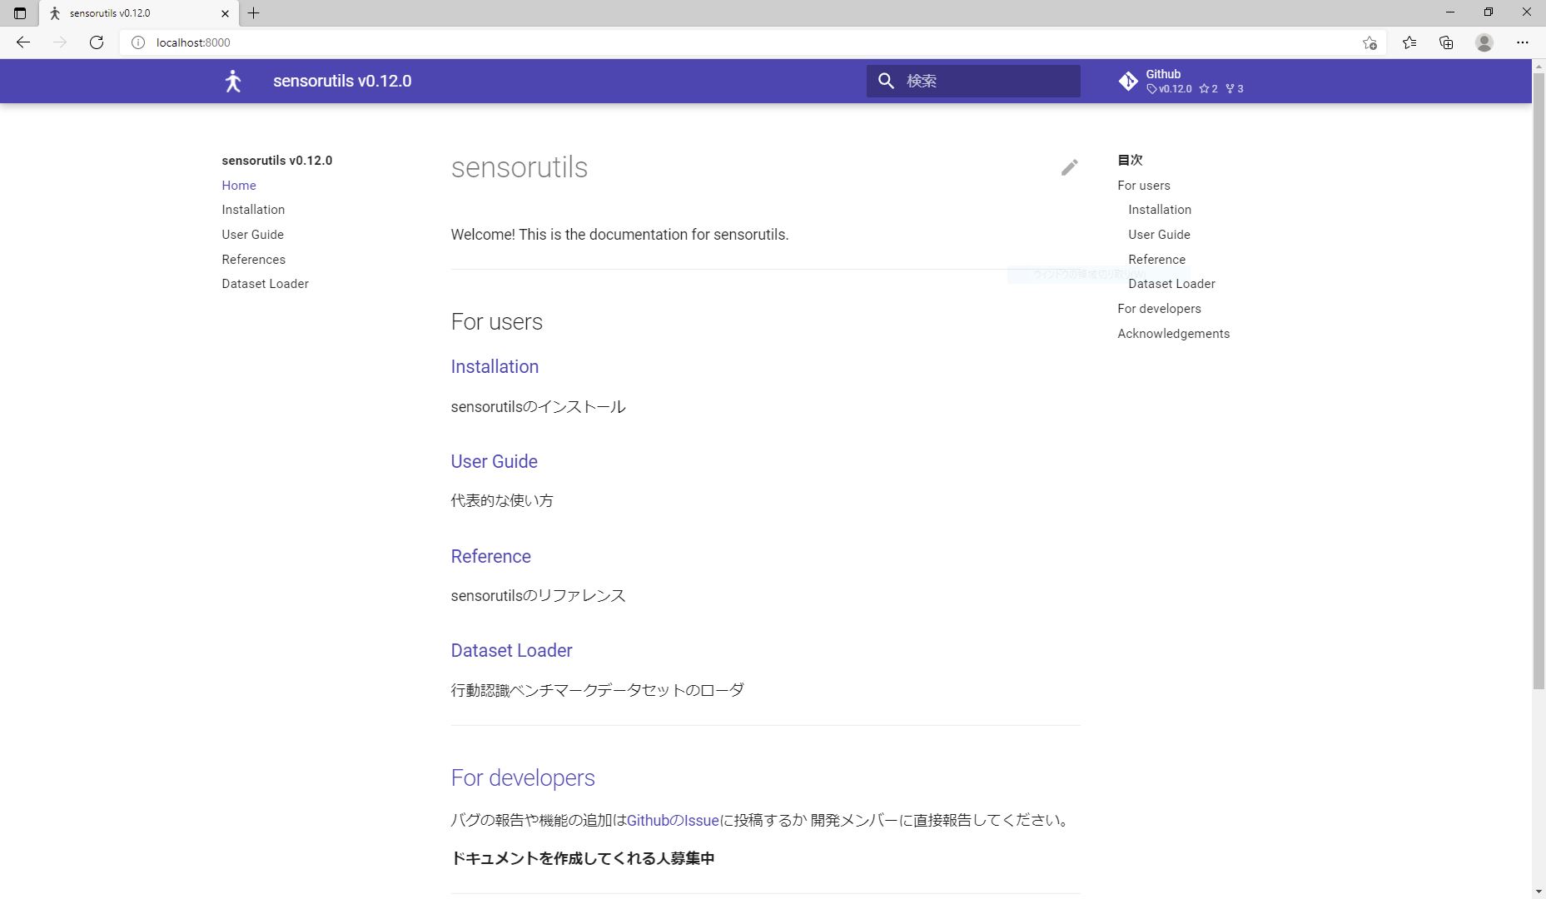Image resolution: width=1546 pixels, height=899 pixels.
Task: Open the Favorites list icon
Action: 1409,42
